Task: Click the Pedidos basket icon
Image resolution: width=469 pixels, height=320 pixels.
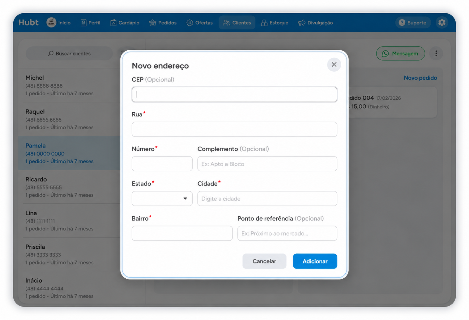Action: point(152,23)
